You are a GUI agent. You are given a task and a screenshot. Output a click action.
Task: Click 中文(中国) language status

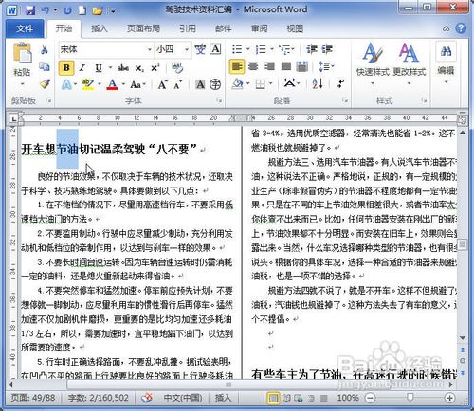tap(183, 398)
